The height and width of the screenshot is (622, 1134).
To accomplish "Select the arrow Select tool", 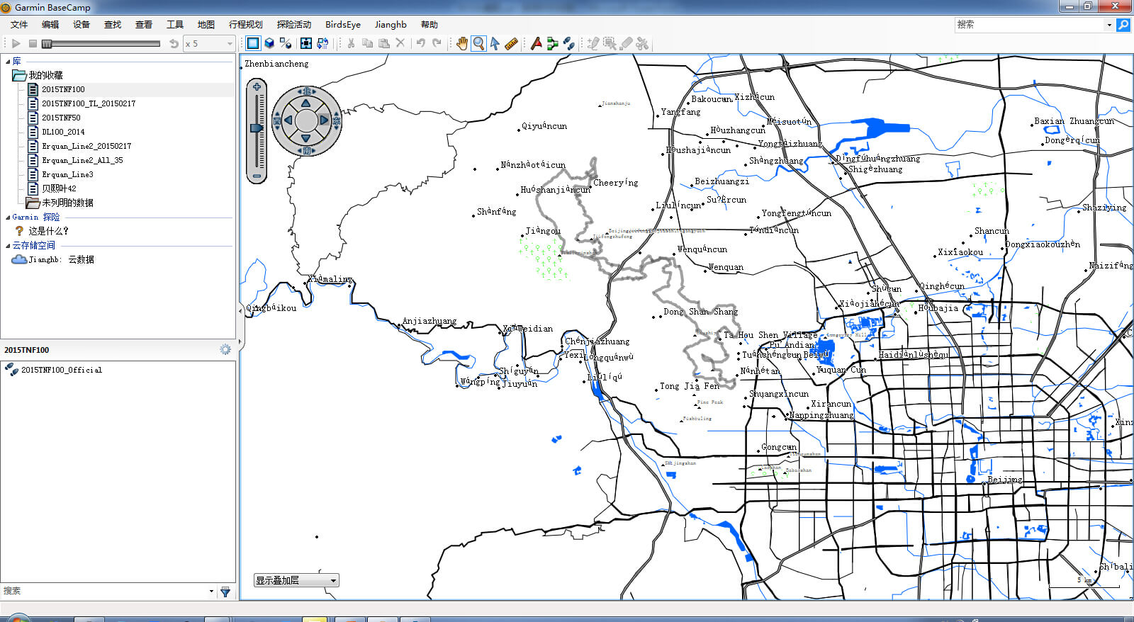I will click(x=495, y=43).
